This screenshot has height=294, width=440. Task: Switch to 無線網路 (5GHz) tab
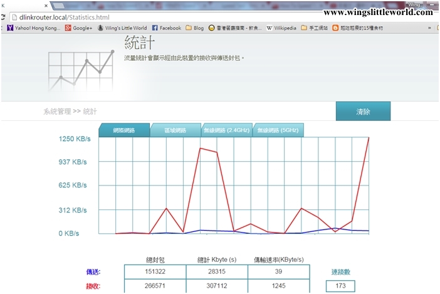click(278, 130)
